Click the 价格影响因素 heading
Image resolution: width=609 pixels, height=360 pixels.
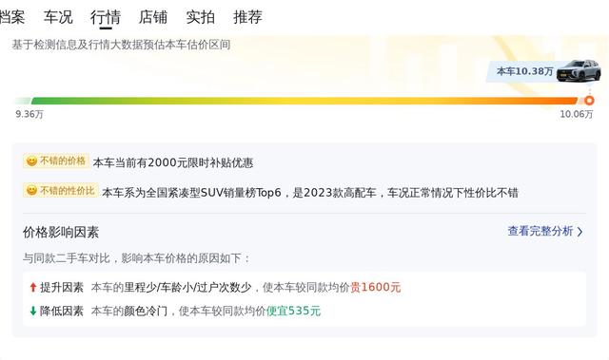pyautogui.click(x=61, y=233)
